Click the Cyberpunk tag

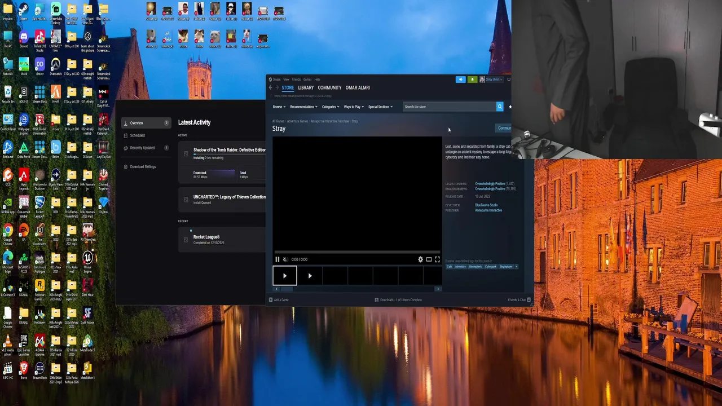click(491, 267)
